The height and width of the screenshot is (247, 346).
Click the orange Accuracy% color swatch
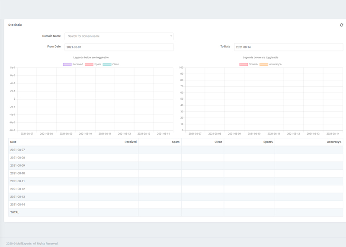(263, 64)
